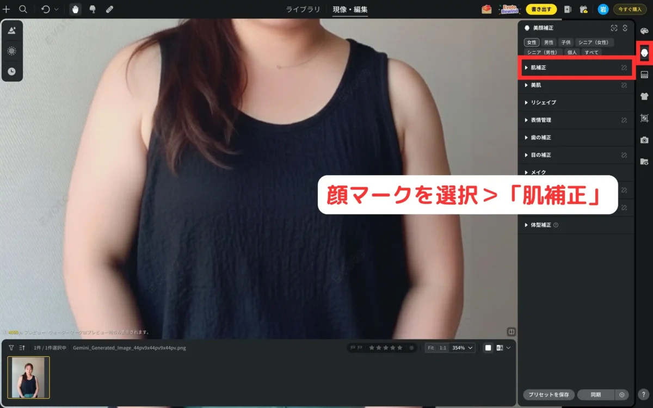Image resolution: width=653 pixels, height=408 pixels.
Task: Select the シニア（女性） filter tag
Action: coord(595,42)
